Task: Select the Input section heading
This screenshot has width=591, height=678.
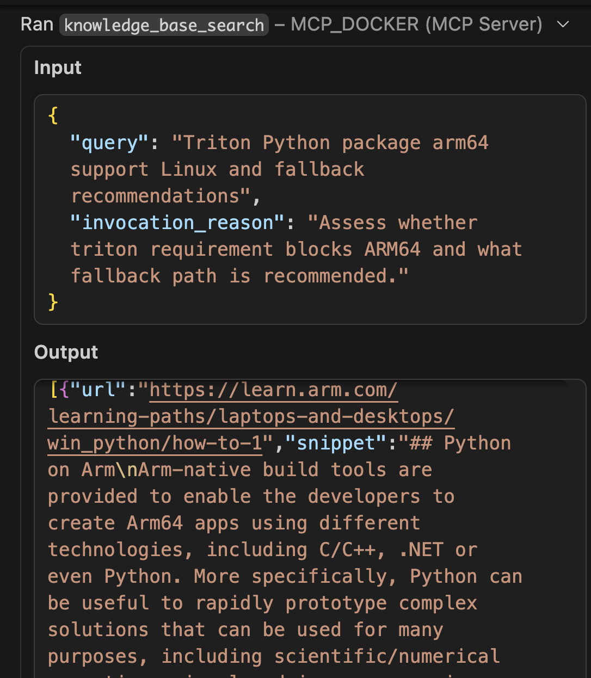Action: click(57, 67)
